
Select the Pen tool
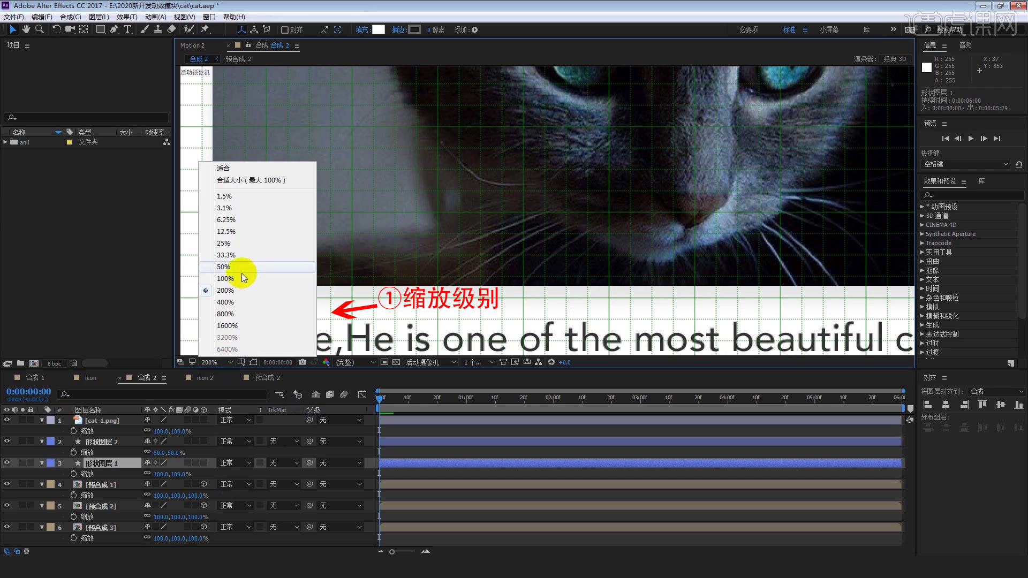pos(114,29)
